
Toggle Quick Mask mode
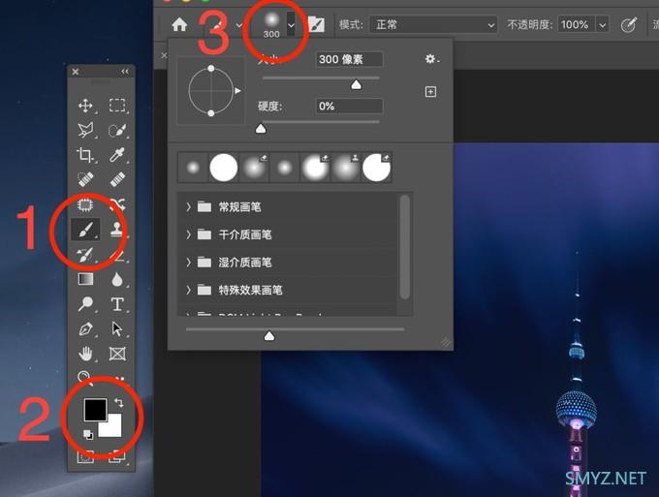[x=85, y=456]
